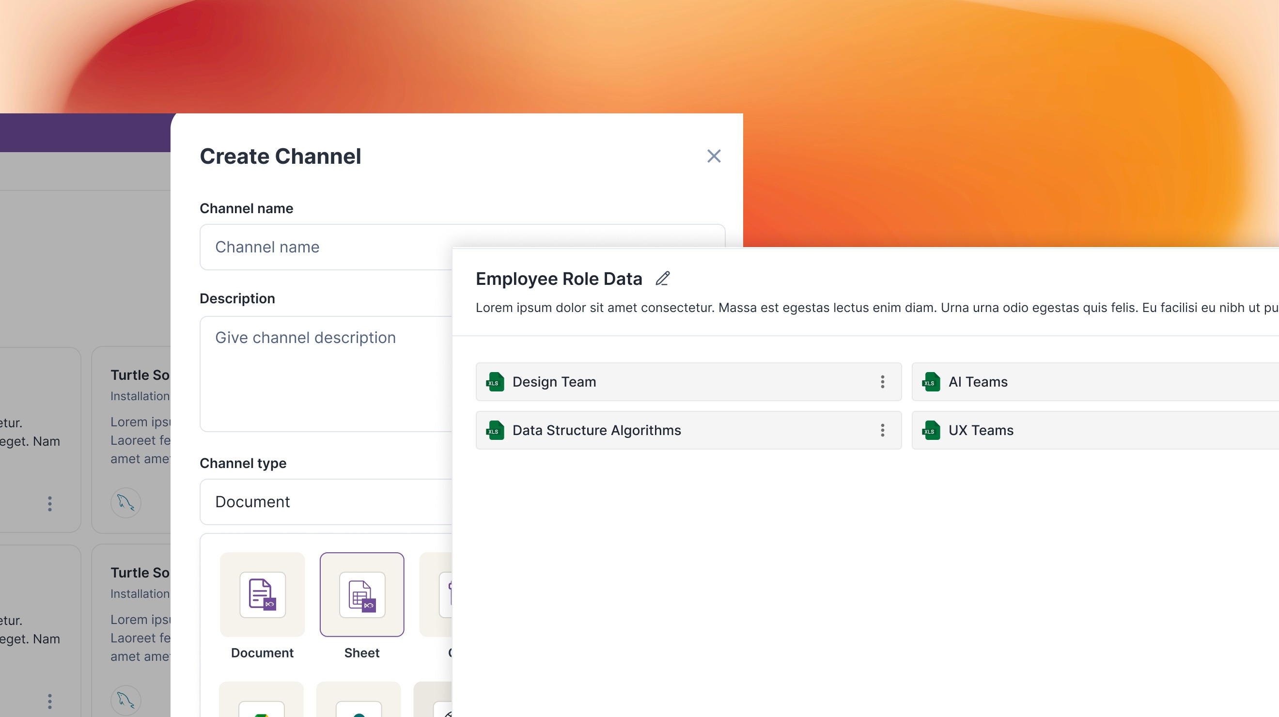Open the Channel type dropdown
Screen dimensions: 1279x717
point(326,501)
